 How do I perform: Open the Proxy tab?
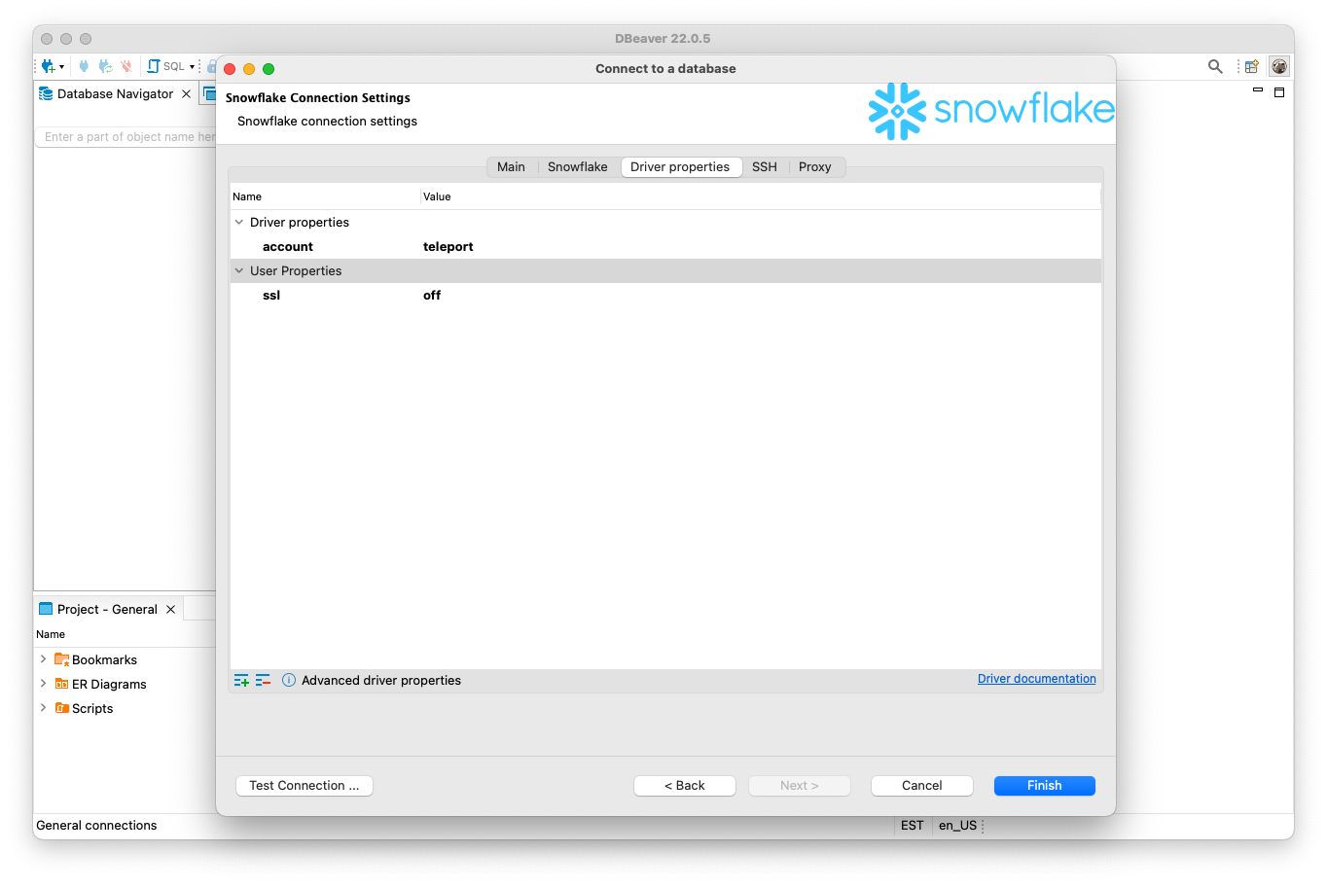(x=814, y=167)
